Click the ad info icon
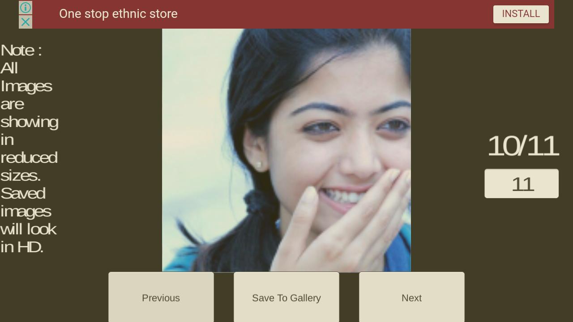 point(26,8)
